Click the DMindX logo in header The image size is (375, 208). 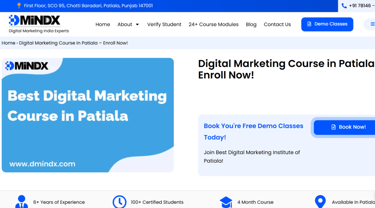(35, 21)
